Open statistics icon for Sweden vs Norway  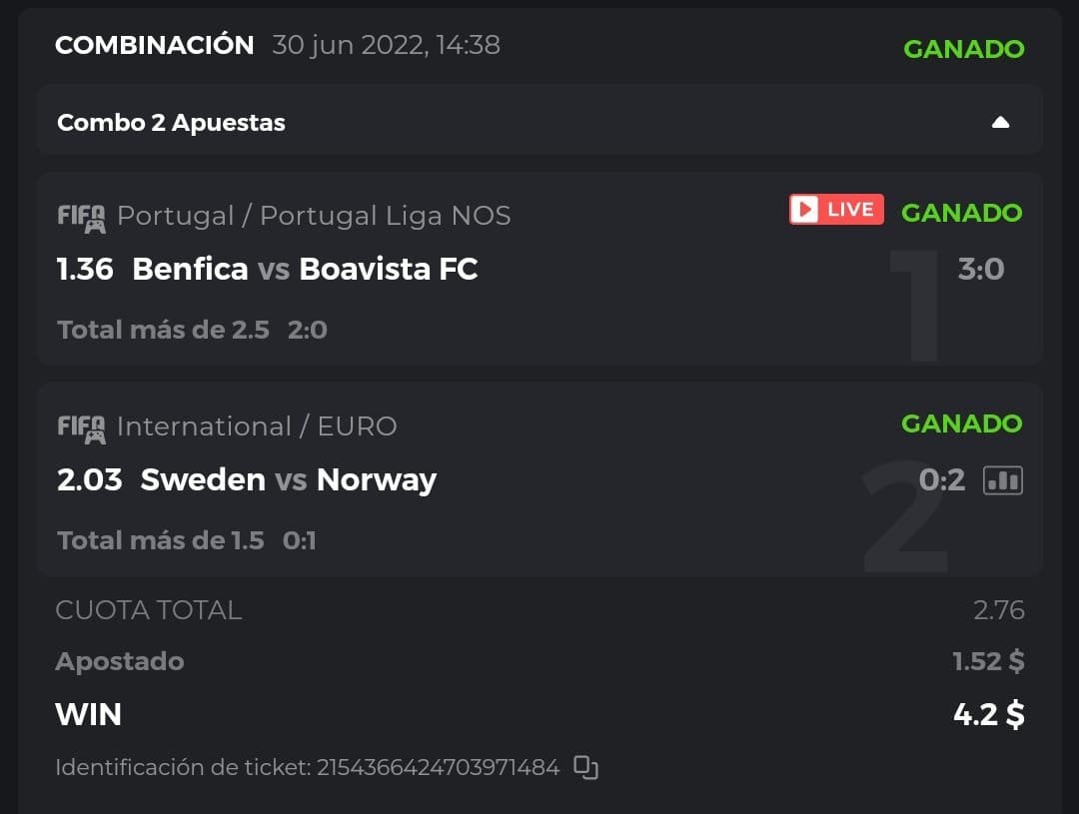point(1003,480)
